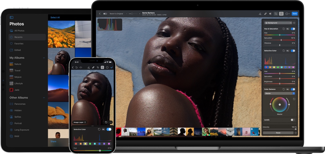Click center of Color Balance wheel
Image resolution: width=325 pixels, height=154 pixels.
pyautogui.click(x=280, y=105)
